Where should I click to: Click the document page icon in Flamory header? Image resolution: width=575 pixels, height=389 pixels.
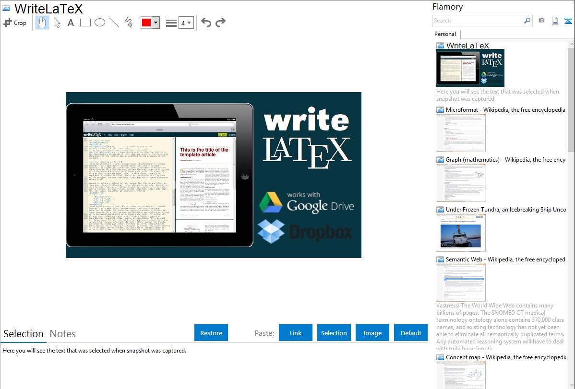[x=555, y=21]
